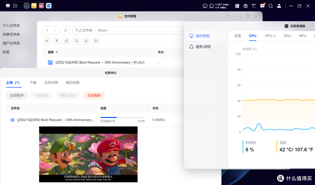315x185 pixels.
Task: Go back in the File Manager
Action: (x=47, y=30)
